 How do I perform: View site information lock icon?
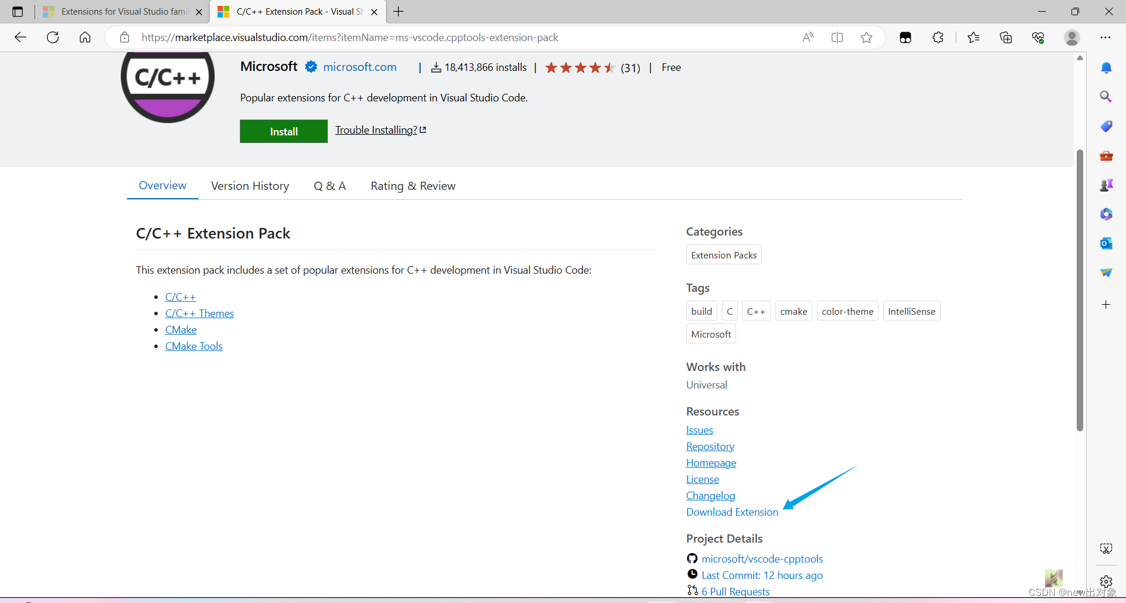124,38
